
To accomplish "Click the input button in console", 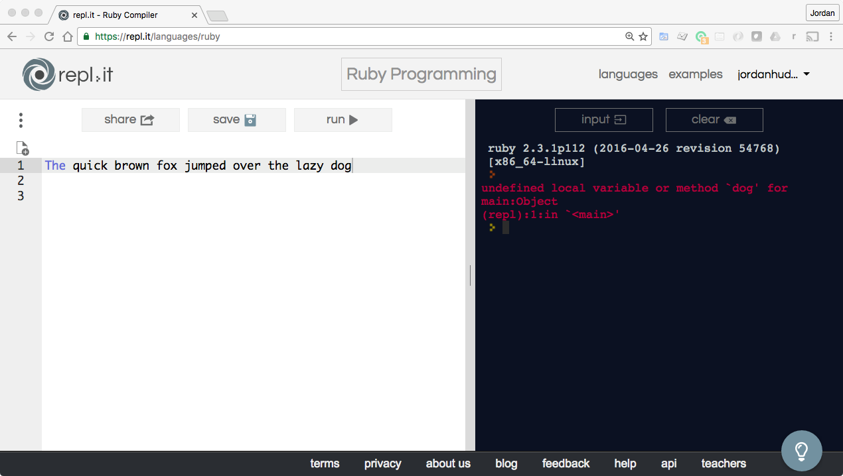I will (x=603, y=120).
